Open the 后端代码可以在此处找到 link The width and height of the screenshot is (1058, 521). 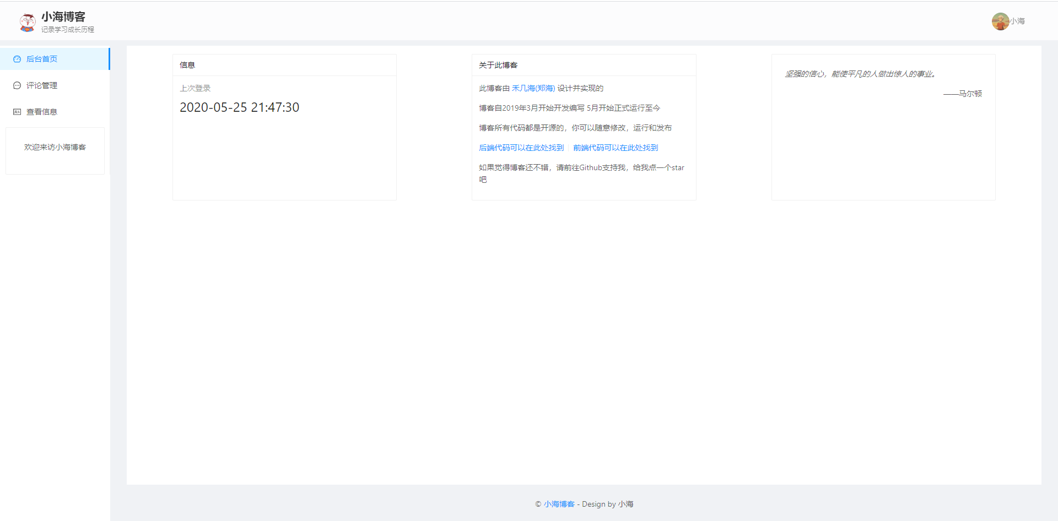click(x=521, y=148)
